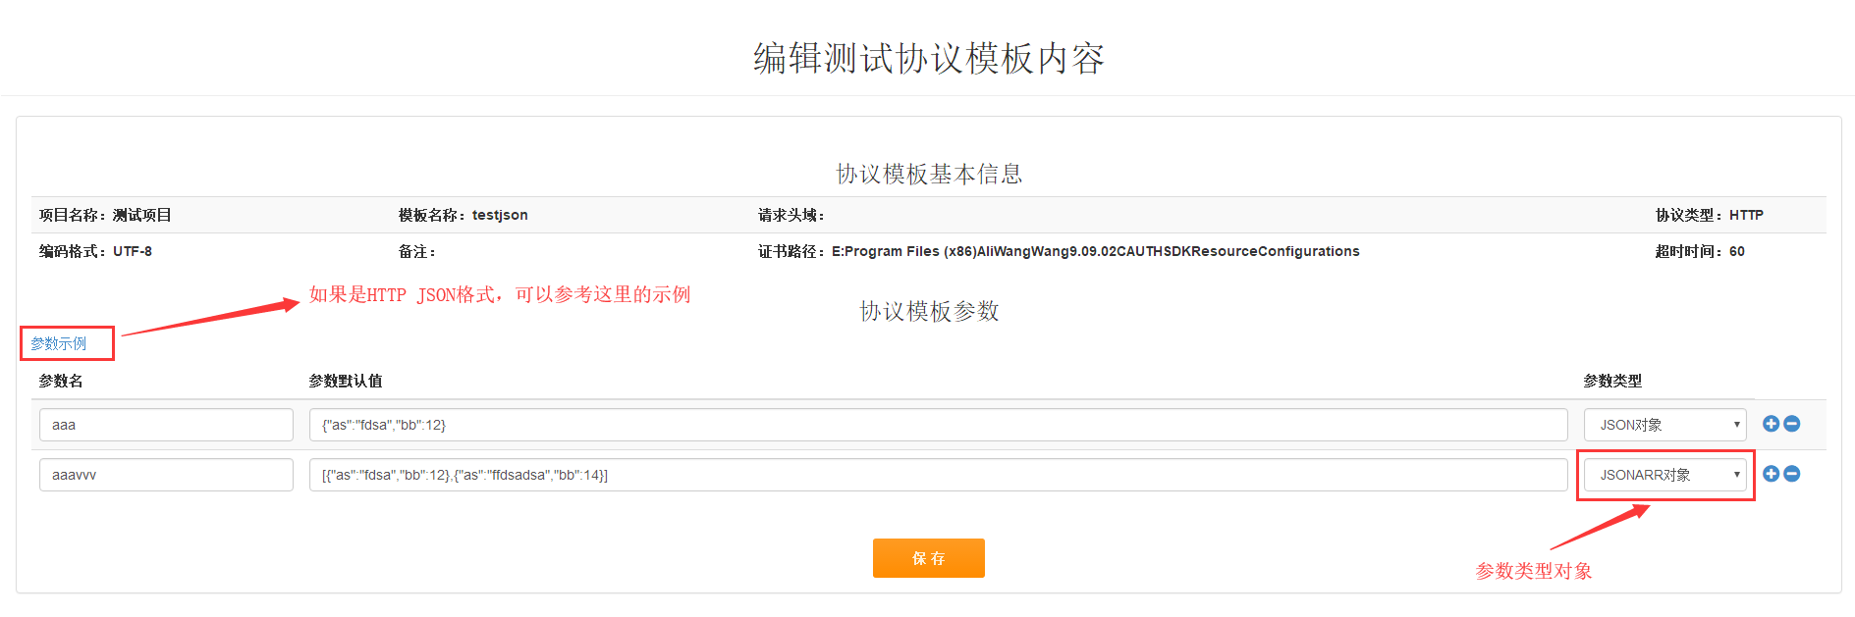1855x617 pixels.
Task: Focus the parameter name field containing aaavvv
Action: point(166,475)
